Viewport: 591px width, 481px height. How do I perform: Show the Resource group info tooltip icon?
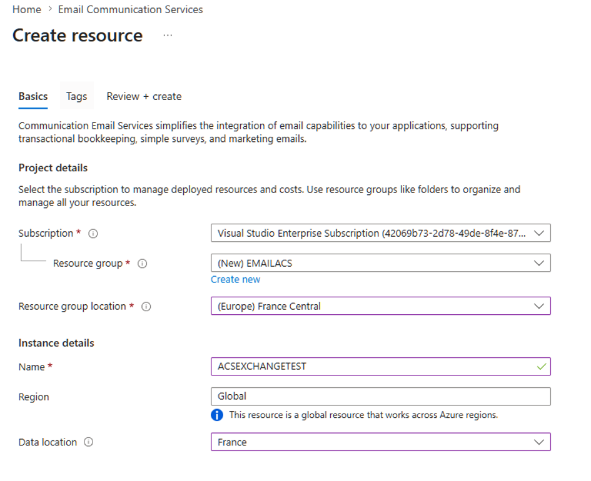143,264
